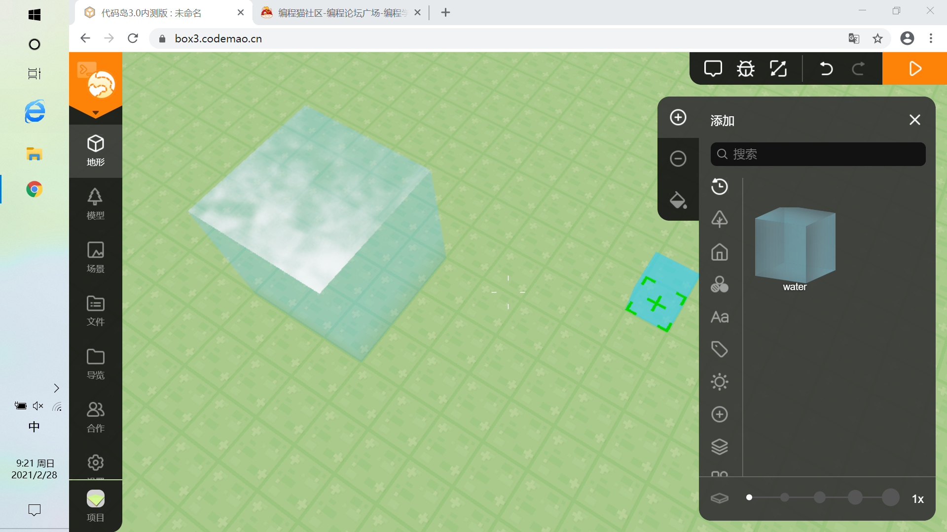This screenshot has height=532, width=947.
Task: Open the 文件 files panel
Action: coord(96,310)
